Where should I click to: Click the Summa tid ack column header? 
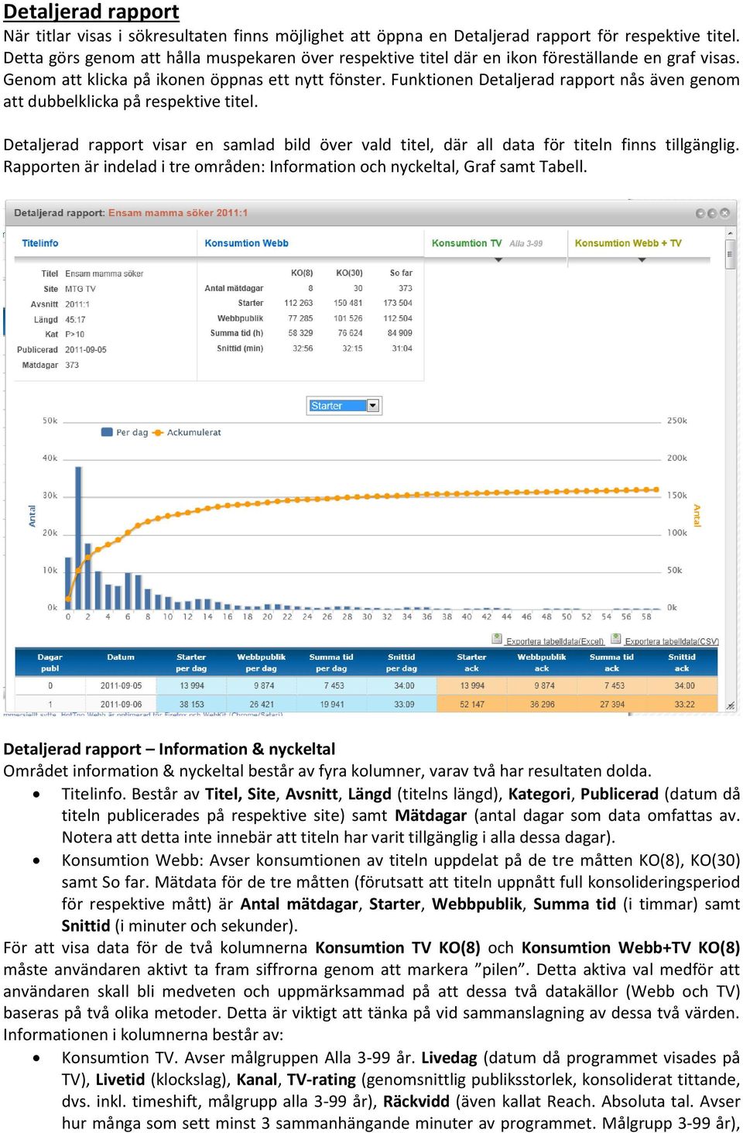click(x=611, y=663)
